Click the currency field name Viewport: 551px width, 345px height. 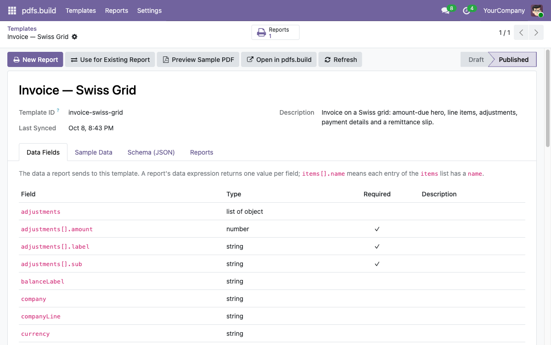(x=35, y=334)
